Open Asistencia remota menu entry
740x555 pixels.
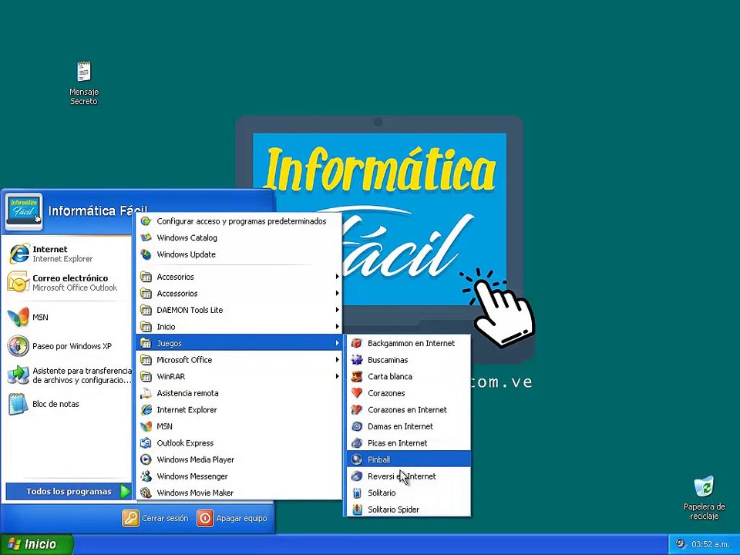coord(239,393)
